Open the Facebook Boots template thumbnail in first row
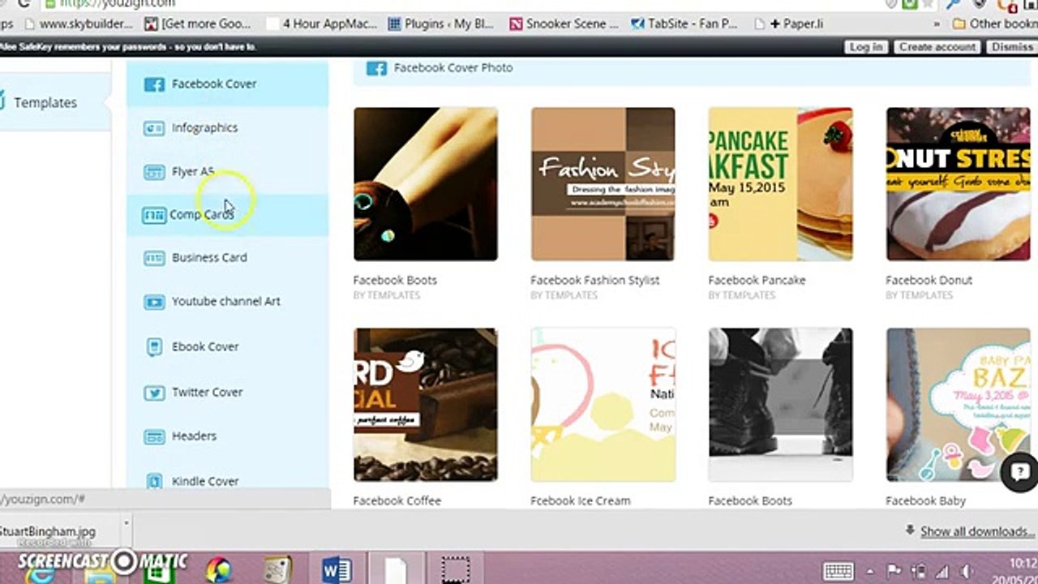 pos(426,184)
